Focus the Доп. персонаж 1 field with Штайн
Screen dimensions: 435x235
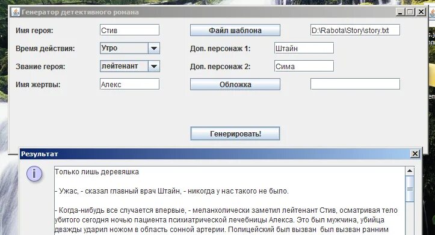pyautogui.click(x=304, y=48)
